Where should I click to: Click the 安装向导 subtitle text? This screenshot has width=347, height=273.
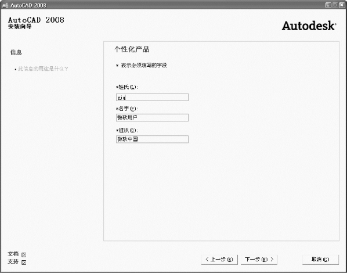pos(20,27)
